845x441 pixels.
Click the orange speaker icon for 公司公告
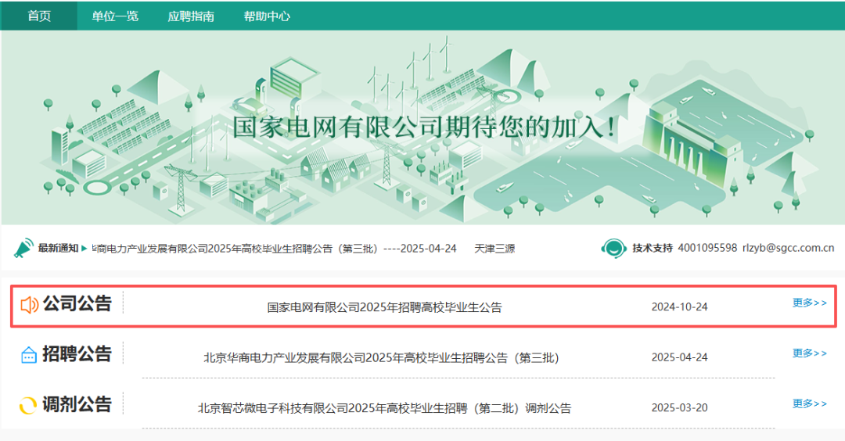coord(29,304)
